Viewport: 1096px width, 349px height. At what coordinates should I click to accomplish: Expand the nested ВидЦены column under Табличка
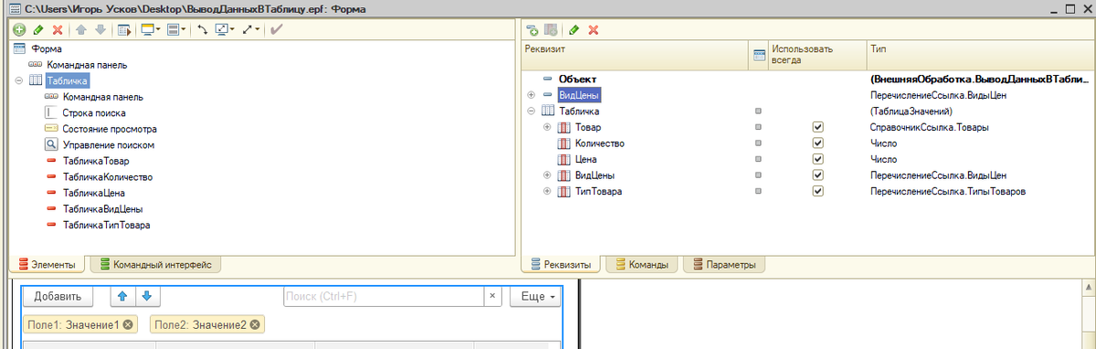pos(547,175)
